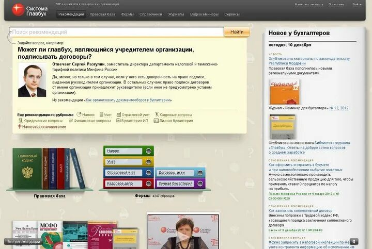Click the Сергей Разгулин expert photo
The height and width of the screenshot is (249, 372).
(x=32, y=80)
